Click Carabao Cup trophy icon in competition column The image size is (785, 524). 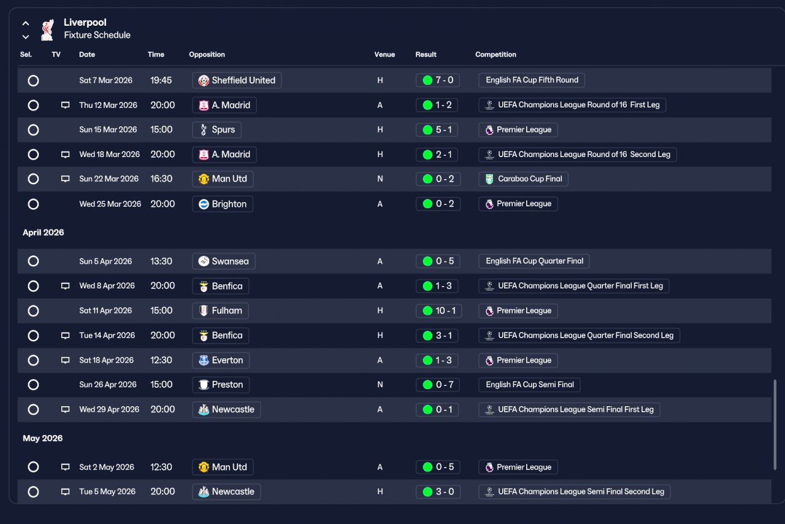coord(489,179)
